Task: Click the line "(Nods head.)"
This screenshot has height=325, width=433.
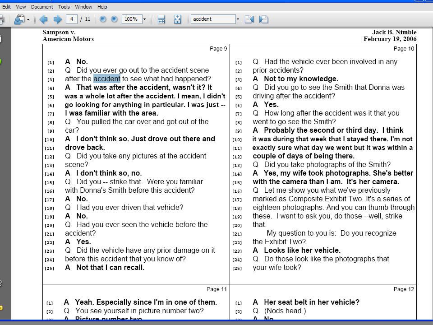Action: point(285,311)
